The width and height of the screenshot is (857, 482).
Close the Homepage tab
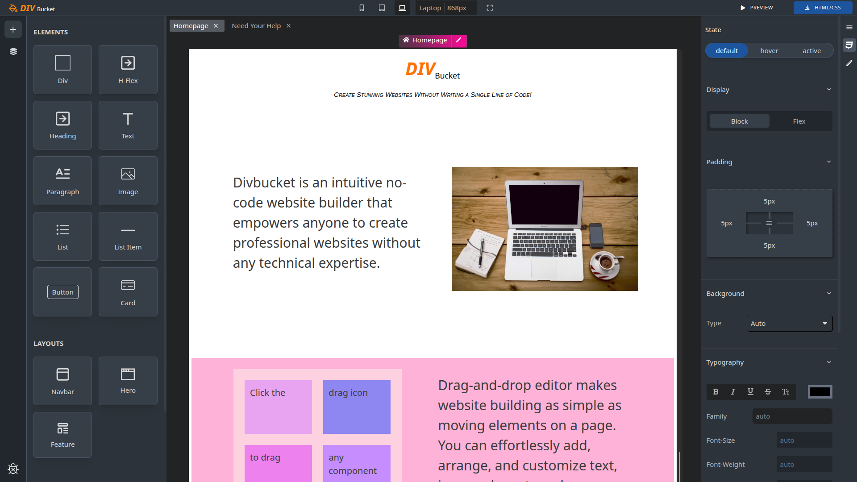(216, 26)
